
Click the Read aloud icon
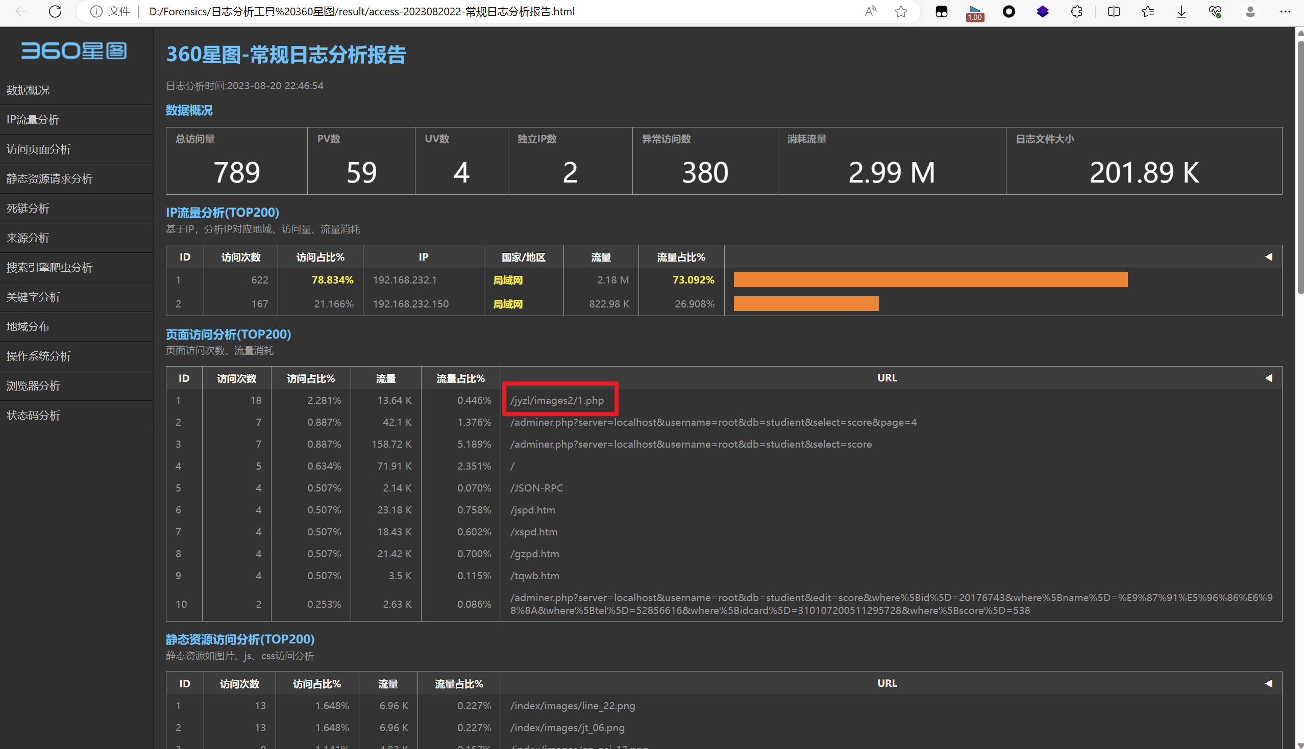871,11
